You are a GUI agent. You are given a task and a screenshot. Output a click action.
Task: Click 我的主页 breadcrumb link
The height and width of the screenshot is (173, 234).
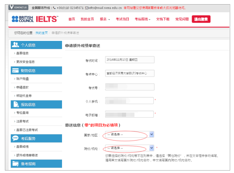(x=41, y=33)
